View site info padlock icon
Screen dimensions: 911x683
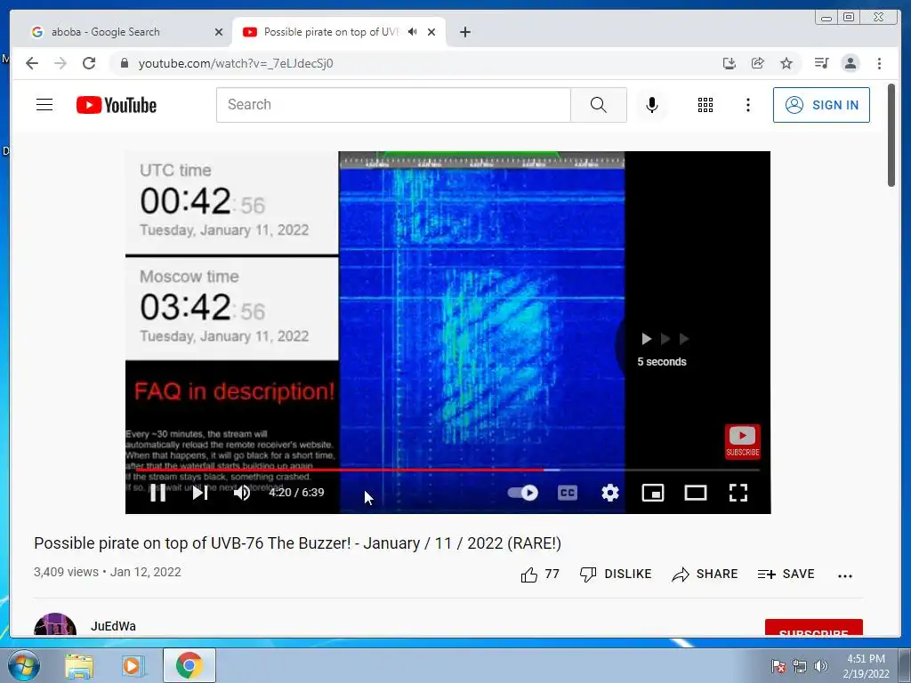[124, 63]
